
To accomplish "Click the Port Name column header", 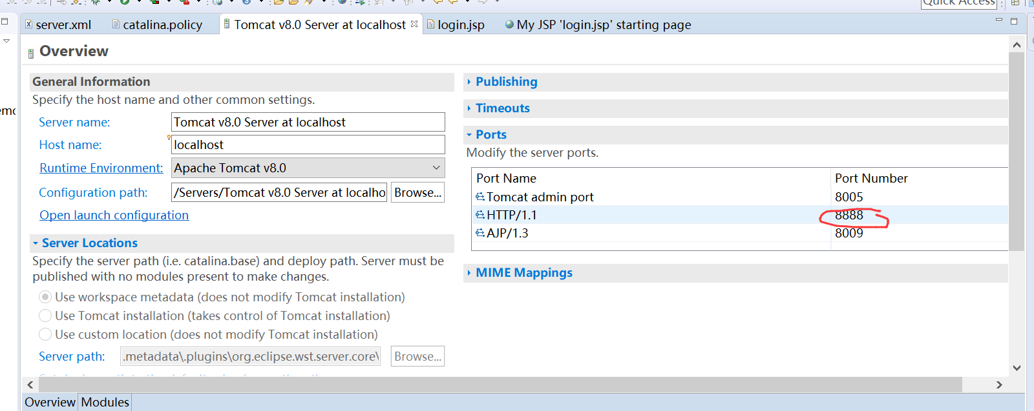I will [651, 178].
